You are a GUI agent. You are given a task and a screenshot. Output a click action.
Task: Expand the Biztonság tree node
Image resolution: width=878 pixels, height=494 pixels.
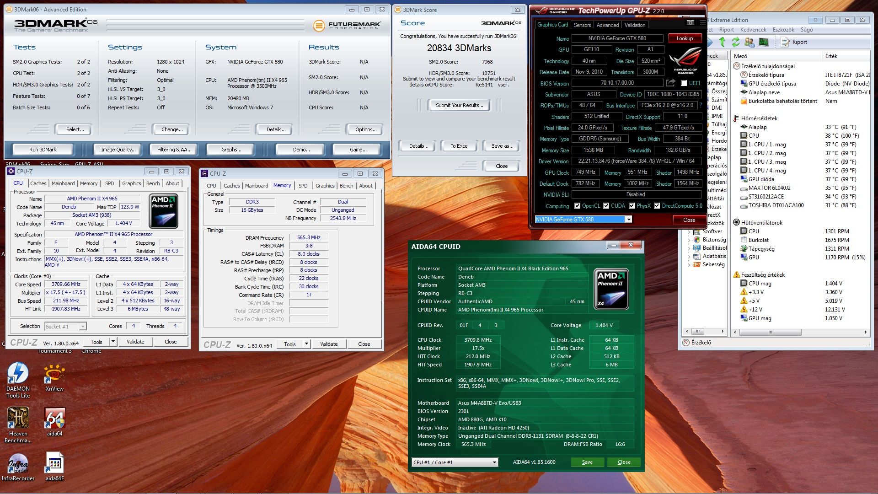(x=689, y=240)
